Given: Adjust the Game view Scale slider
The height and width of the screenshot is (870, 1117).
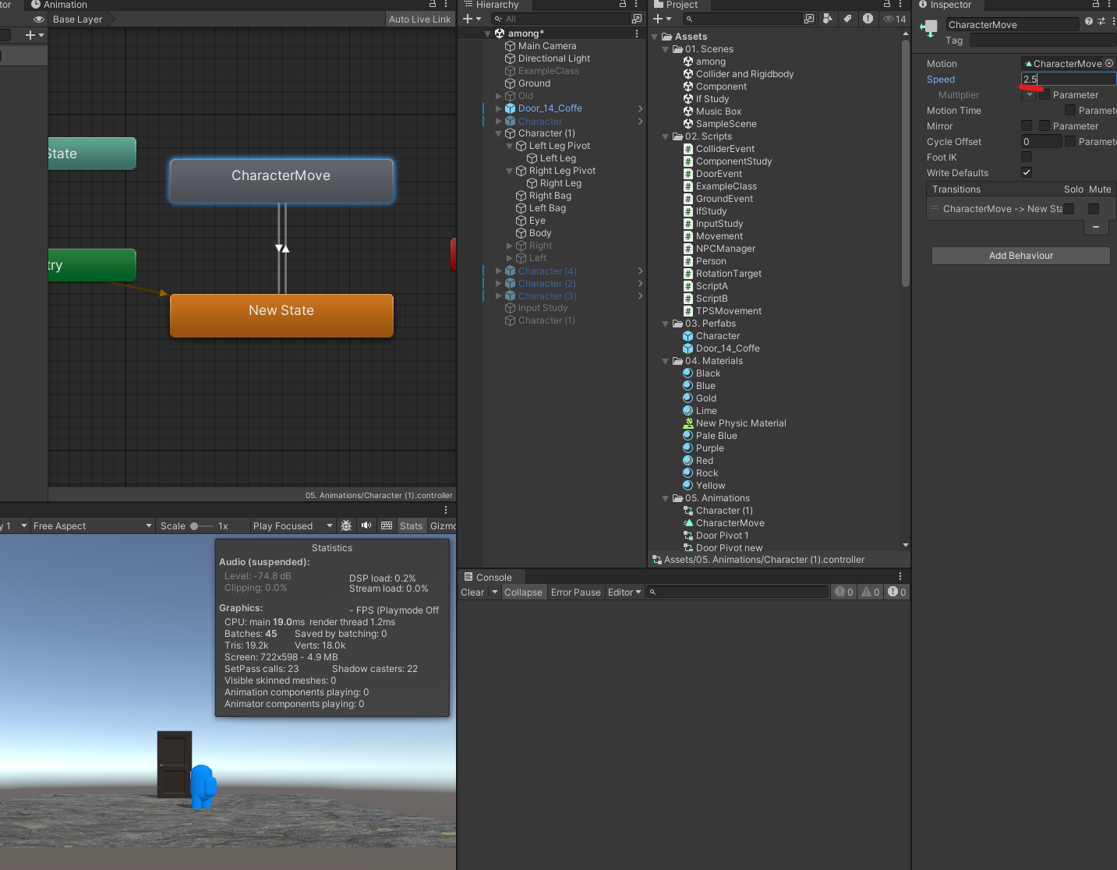Looking at the screenshot, I should pos(201,526).
